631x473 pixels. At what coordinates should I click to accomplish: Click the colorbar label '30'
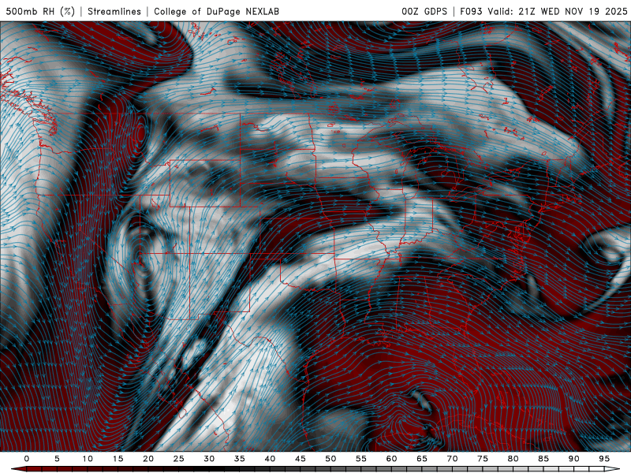pyautogui.click(x=209, y=459)
